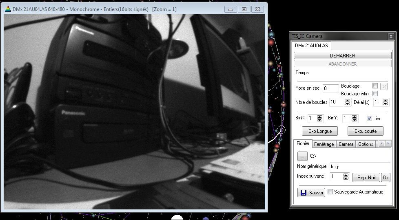Switch to the Fenêtrage tab
The height and width of the screenshot is (220, 399).
pos(324,144)
